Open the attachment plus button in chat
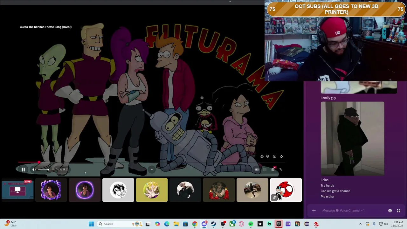 [x=314, y=211]
